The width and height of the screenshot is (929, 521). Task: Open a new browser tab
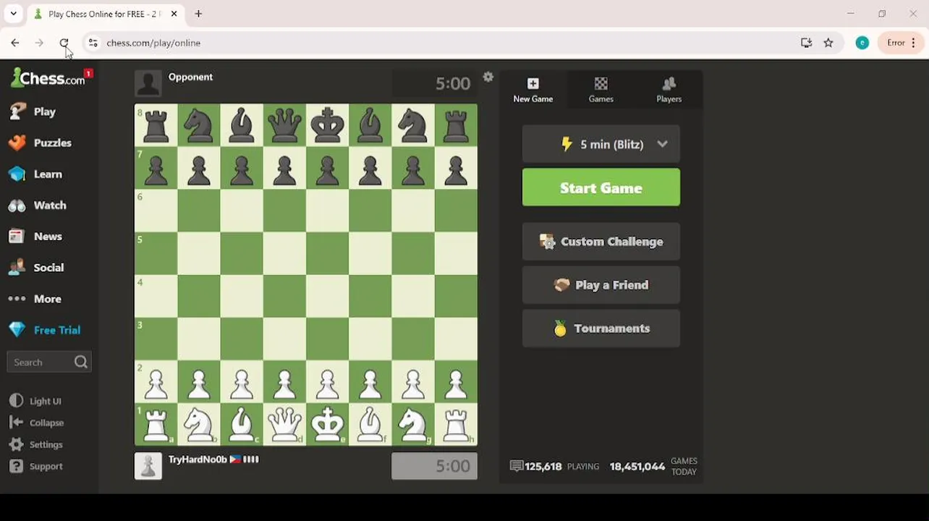(x=198, y=14)
